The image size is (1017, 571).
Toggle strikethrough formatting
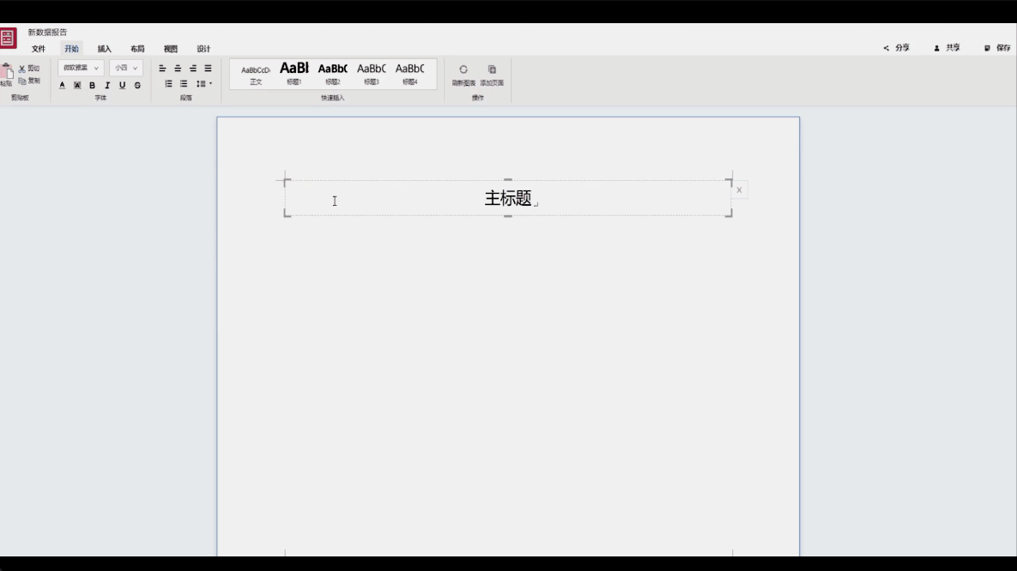[x=137, y=85]
